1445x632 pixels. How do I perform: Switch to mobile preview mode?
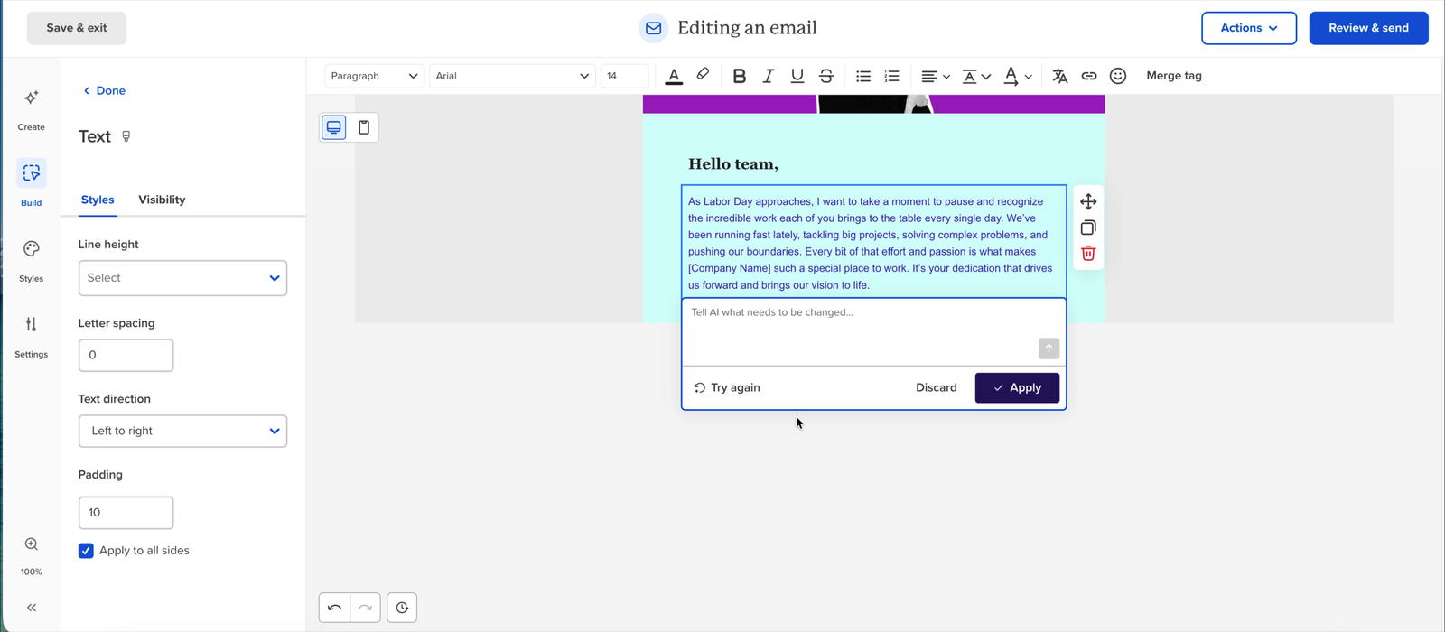click(364, 127)
